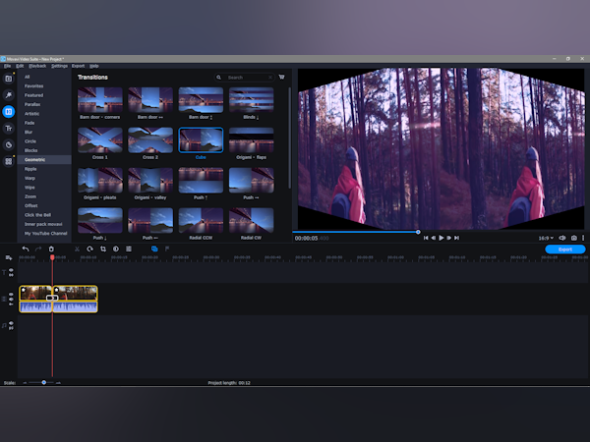
Task: Click the preview progress slider handle
Action: pyautogui.click(x=418, y=232)
